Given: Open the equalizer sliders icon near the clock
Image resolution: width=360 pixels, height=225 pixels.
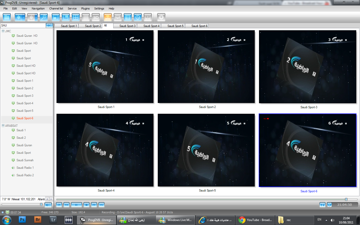Looking at the screenshot, I should coord(322,205).
